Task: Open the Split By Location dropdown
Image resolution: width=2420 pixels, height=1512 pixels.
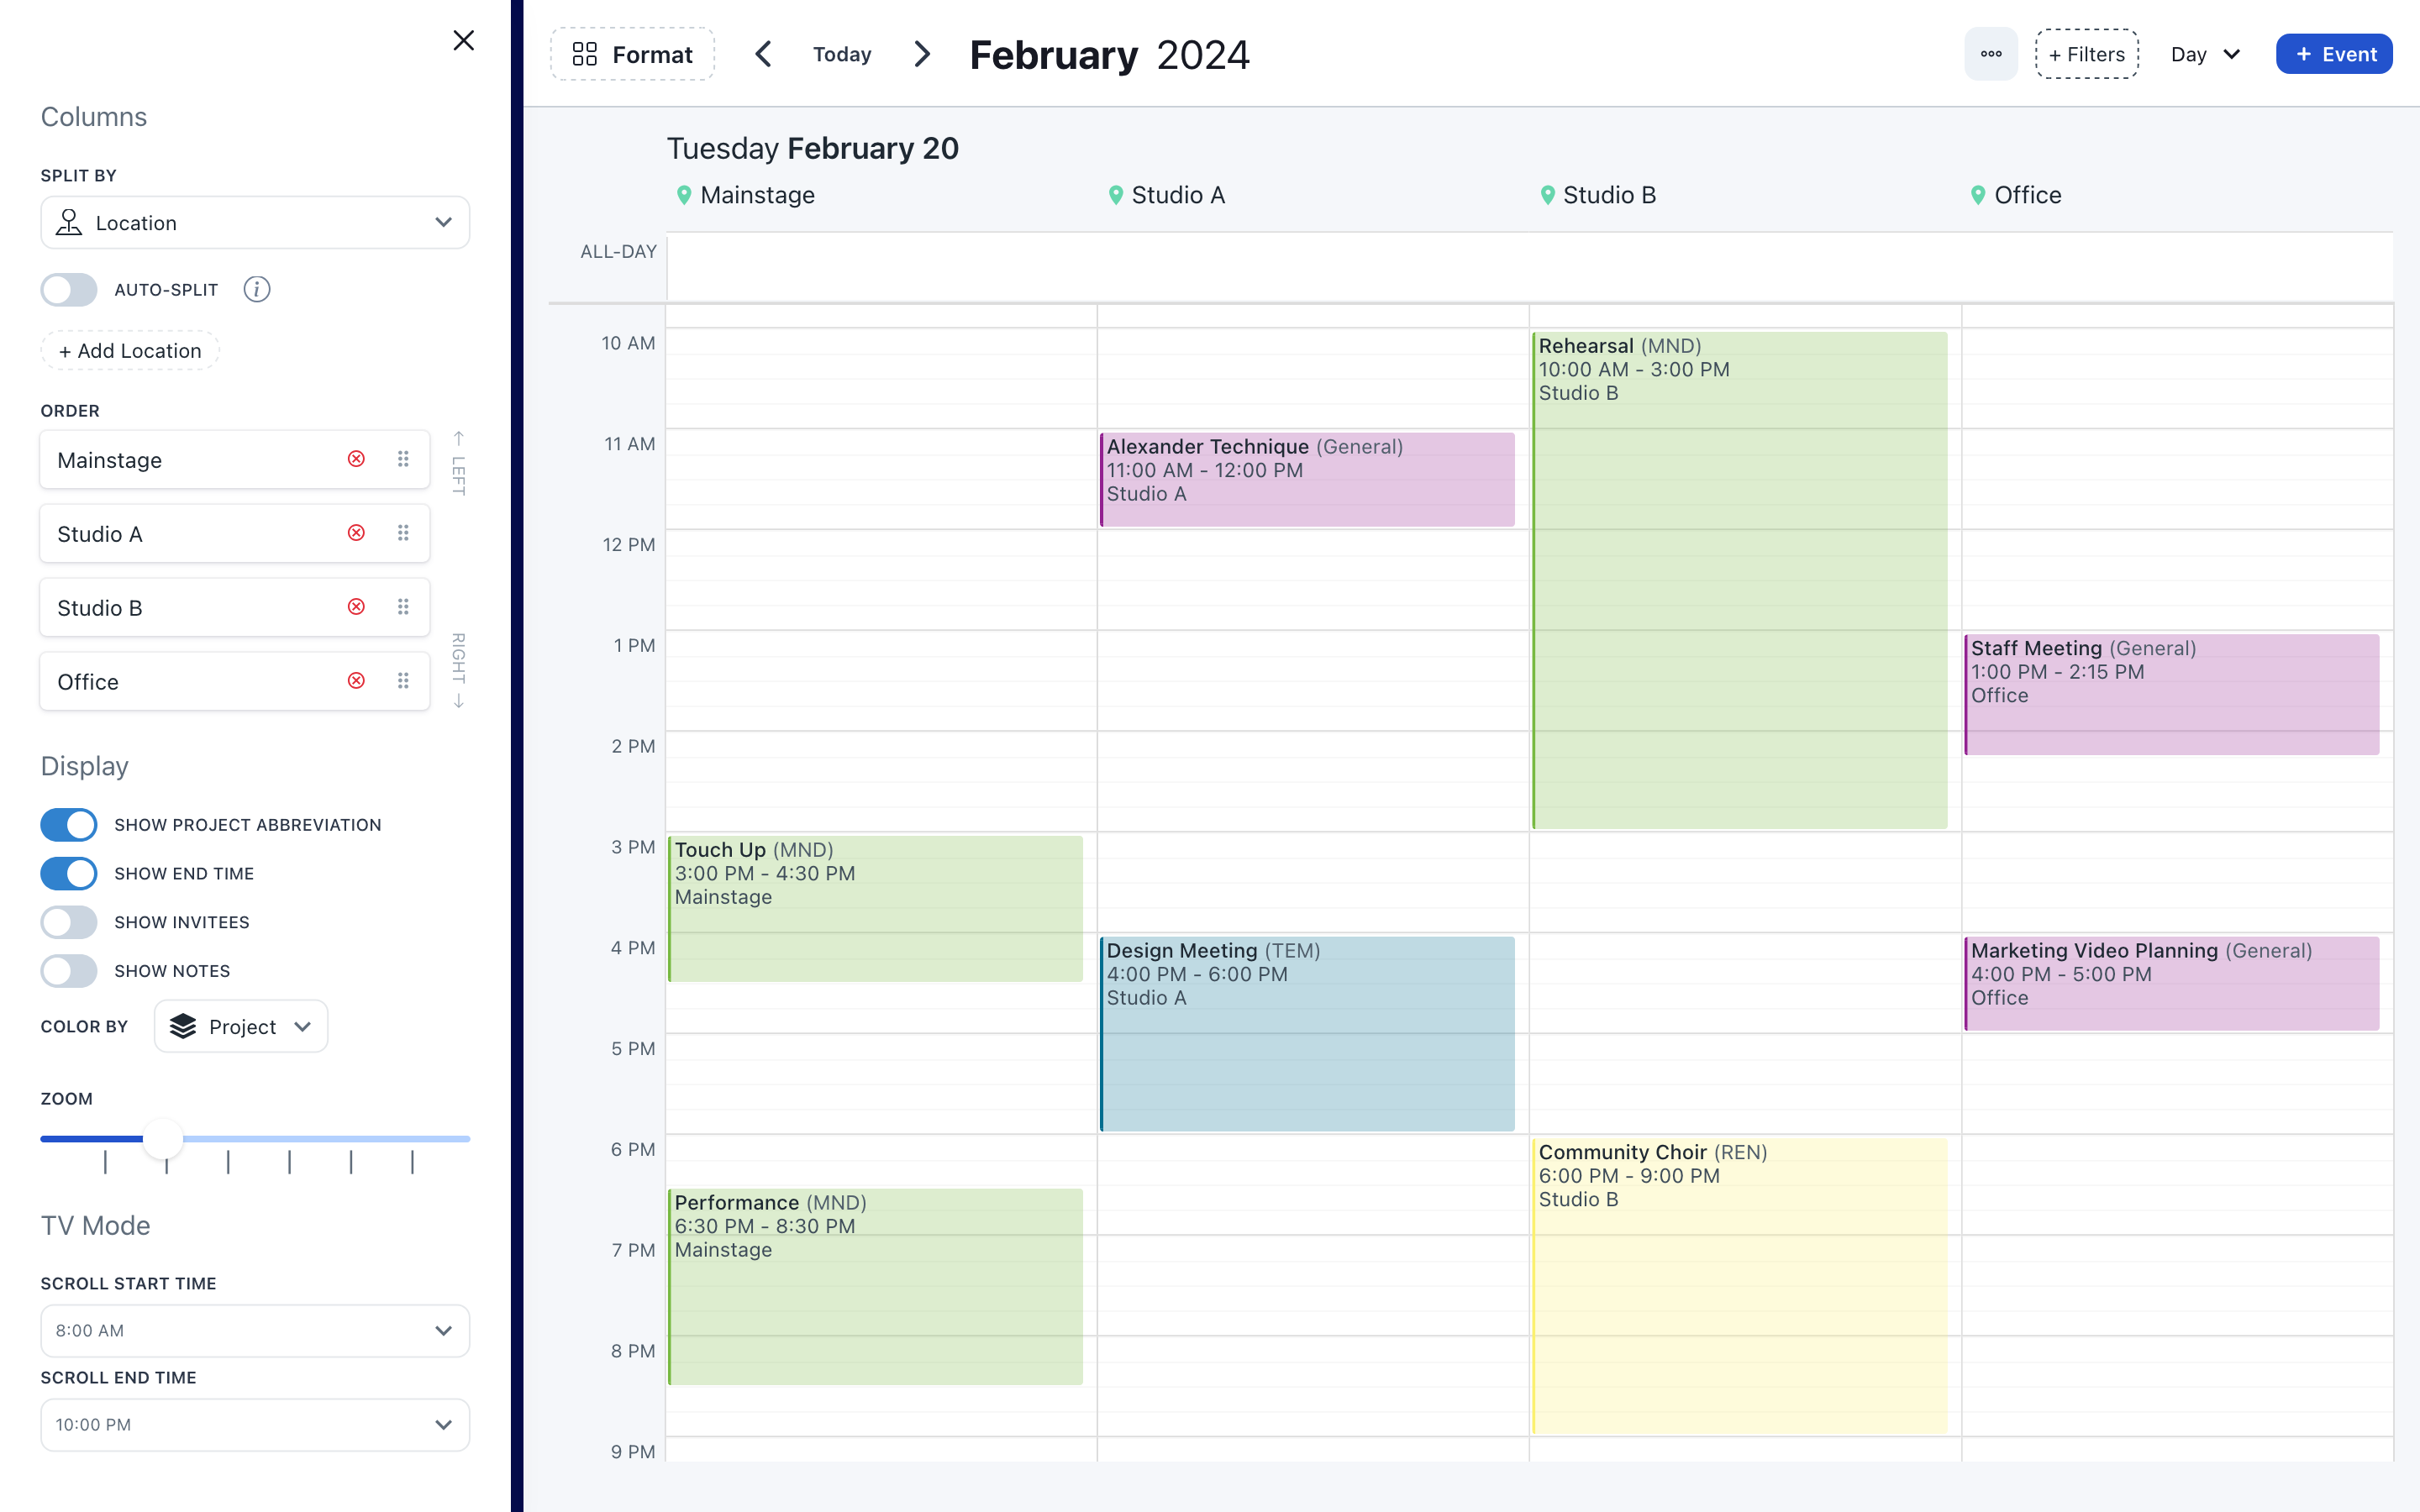Action: (x=255, y=223)
